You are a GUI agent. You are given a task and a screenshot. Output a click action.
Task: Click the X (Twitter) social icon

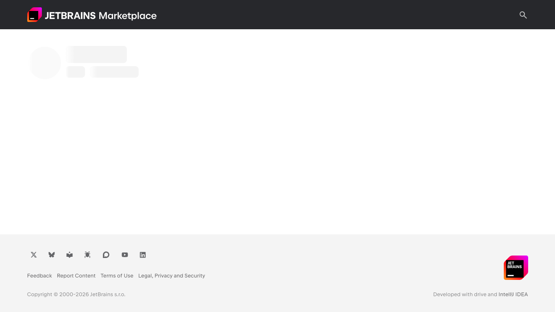pyautogui.click(x=34, y=255)
